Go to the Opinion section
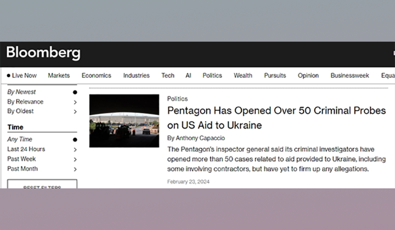Image resolution: width=395 pixels, height=230 pixels. click(x=308, y=76)
